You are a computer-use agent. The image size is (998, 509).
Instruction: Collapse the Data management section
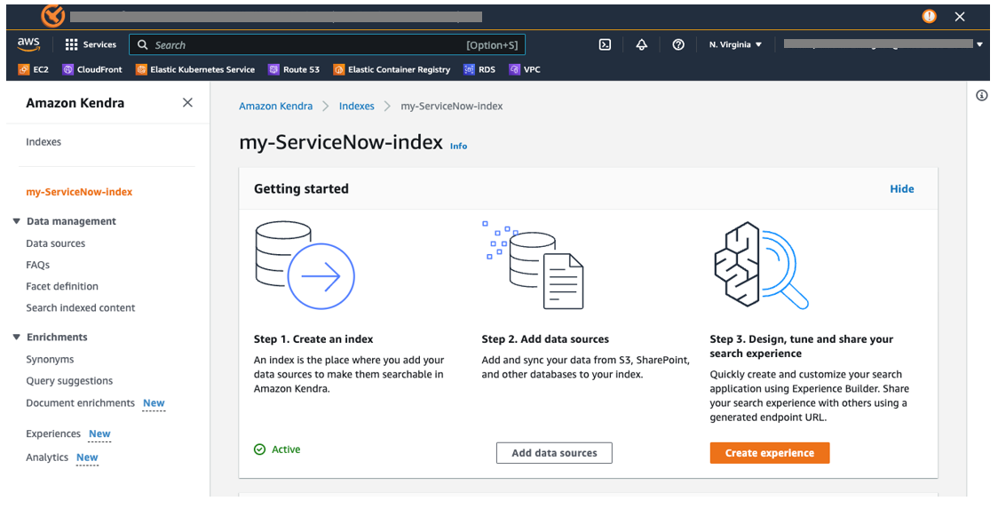point(17,221)
